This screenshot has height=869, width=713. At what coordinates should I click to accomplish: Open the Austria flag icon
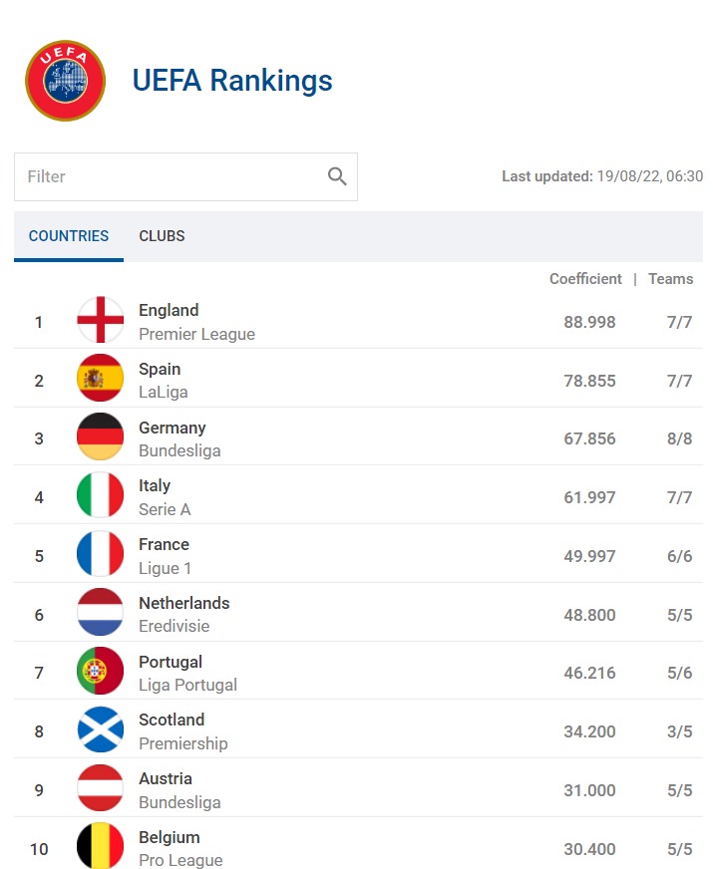(x=101, y=788)
